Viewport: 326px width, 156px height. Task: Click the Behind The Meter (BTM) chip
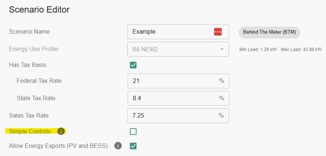[269, 32]
